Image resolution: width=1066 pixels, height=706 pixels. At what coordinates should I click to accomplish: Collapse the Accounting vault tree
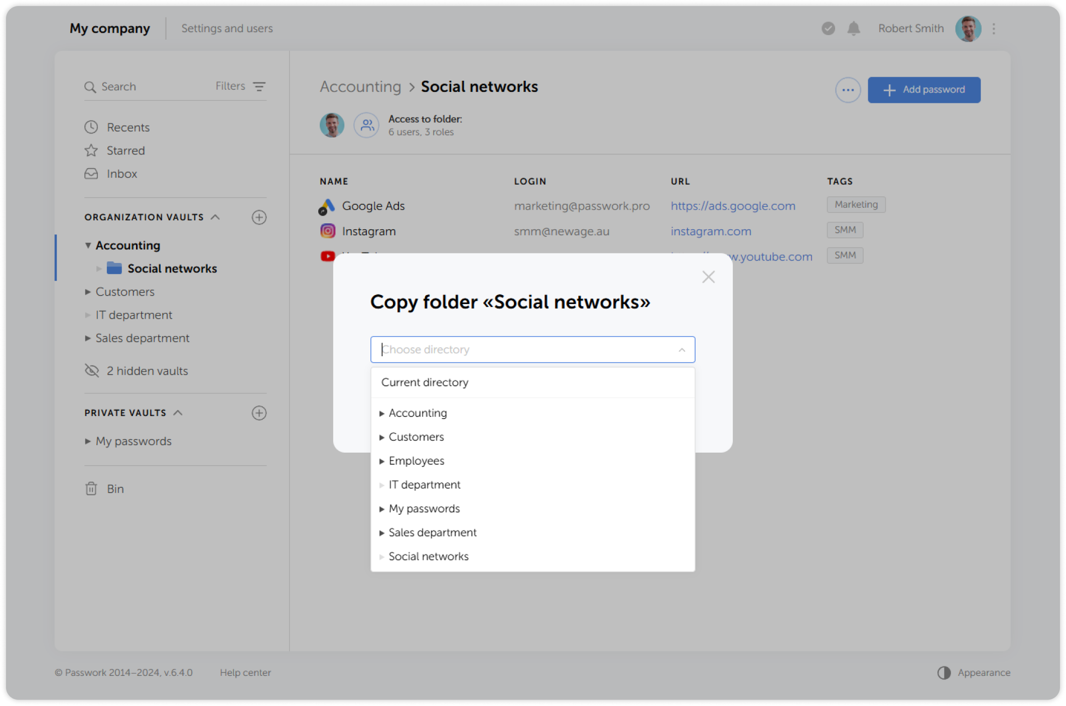[88, 245]
